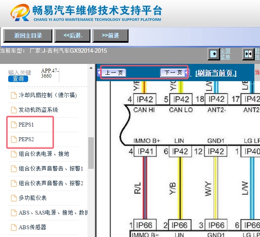Click the CAN HI pin label
This screenshot has width=260, height=237.
(x=144, y=110)
